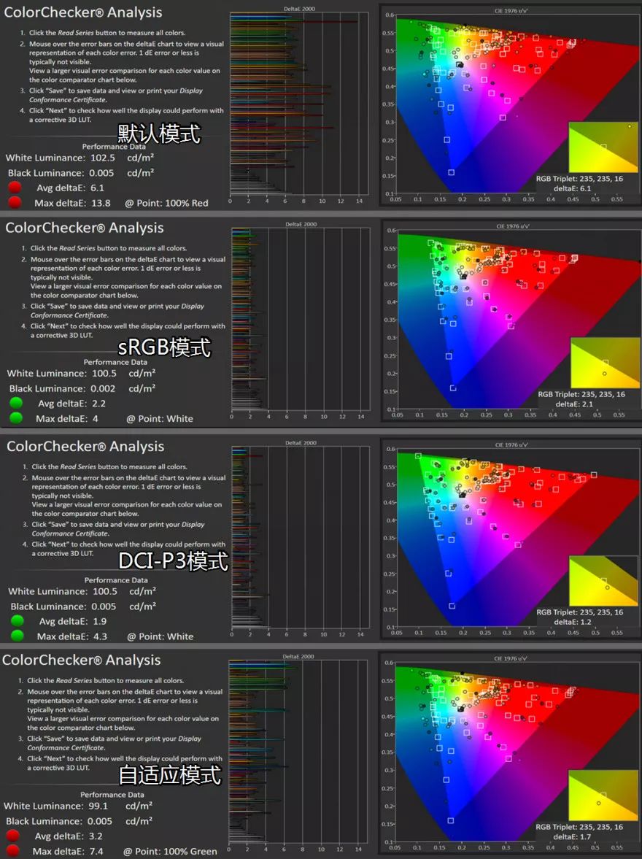This screenshot has height=859, width=642.
Task: Click the green indicator beside Avg deltaE 2.2
Action: 15,404
